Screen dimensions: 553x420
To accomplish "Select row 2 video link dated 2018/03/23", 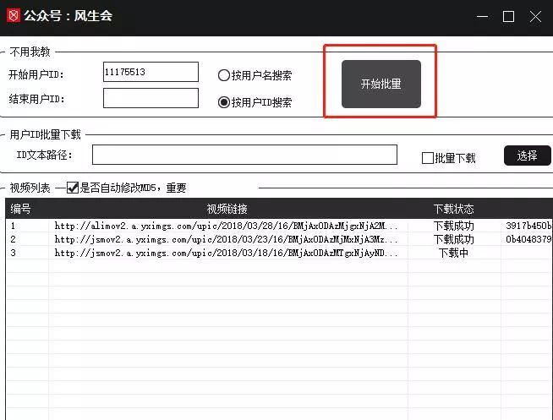I will [x=226, y=239].
